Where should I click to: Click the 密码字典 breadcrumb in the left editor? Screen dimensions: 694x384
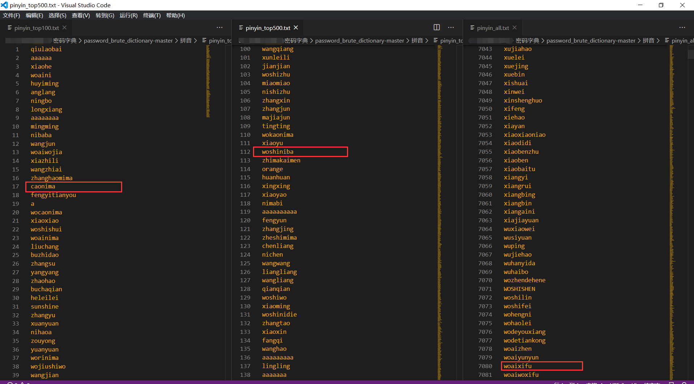[65, 41]
